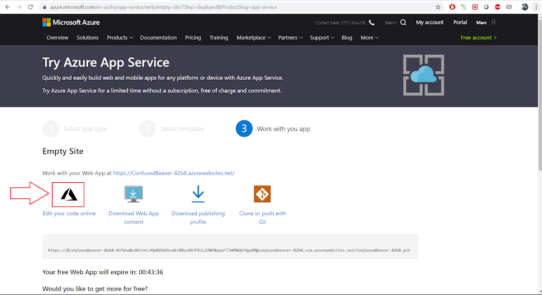Click the browser back arrow

[x=8, y=7]
